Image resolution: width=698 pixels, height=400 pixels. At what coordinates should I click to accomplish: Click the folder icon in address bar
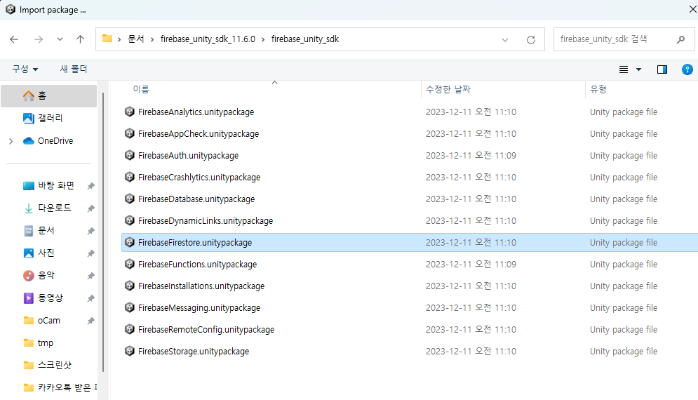point(107,39)
